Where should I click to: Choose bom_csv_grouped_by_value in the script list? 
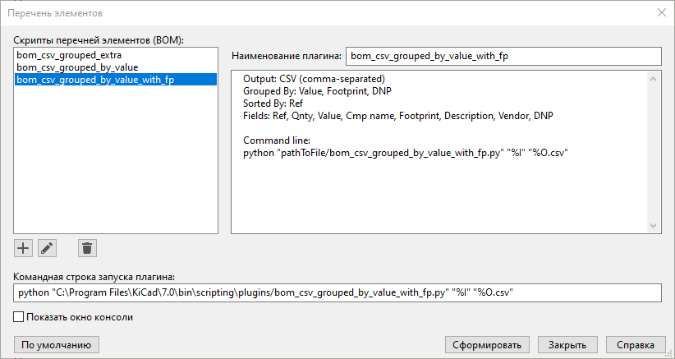pyautogui.click(x=77, y=67)
